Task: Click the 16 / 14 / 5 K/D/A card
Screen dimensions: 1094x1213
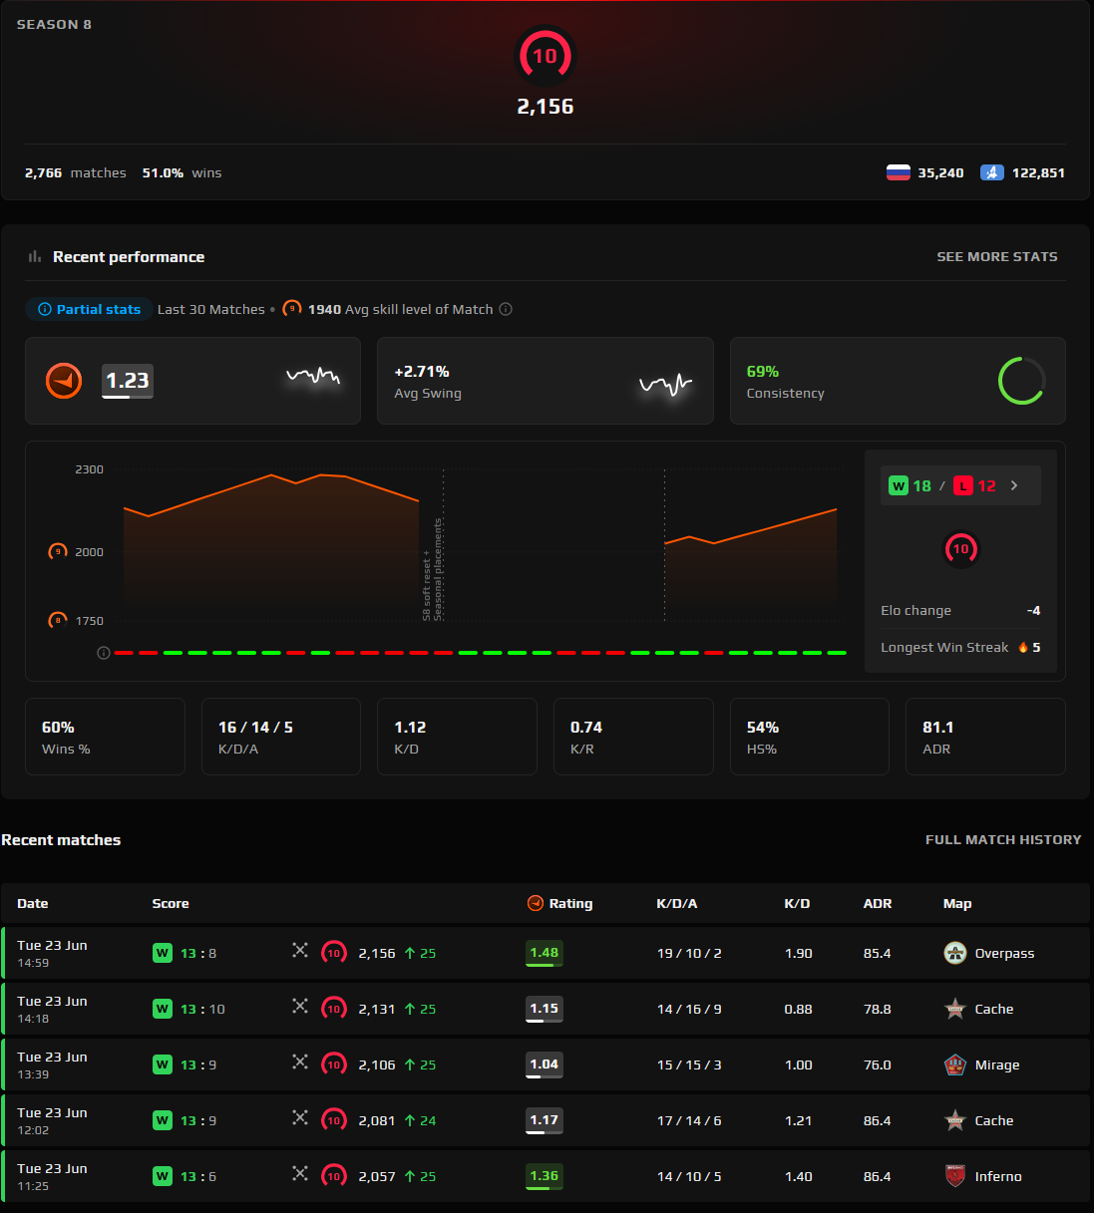Action: 281,737
